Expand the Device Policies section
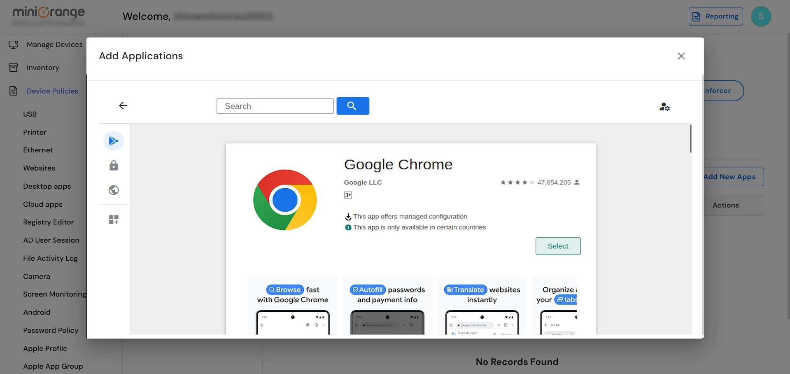 pyautogui.click(x=52, y=91)
